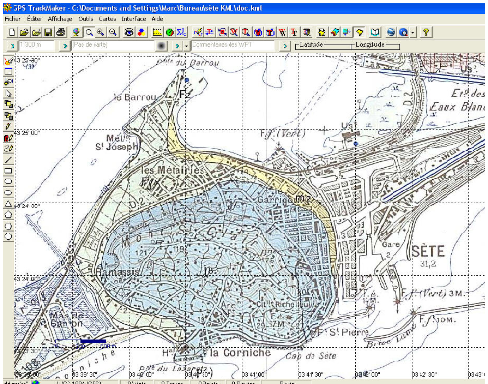Expand the small arrow after globe search icon
The height and width of the screenshot is (384, 488).
413,32
